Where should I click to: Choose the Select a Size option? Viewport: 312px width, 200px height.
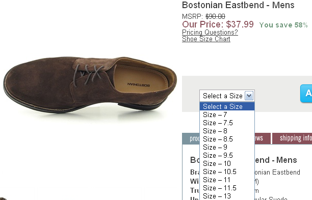coord(227,106)
